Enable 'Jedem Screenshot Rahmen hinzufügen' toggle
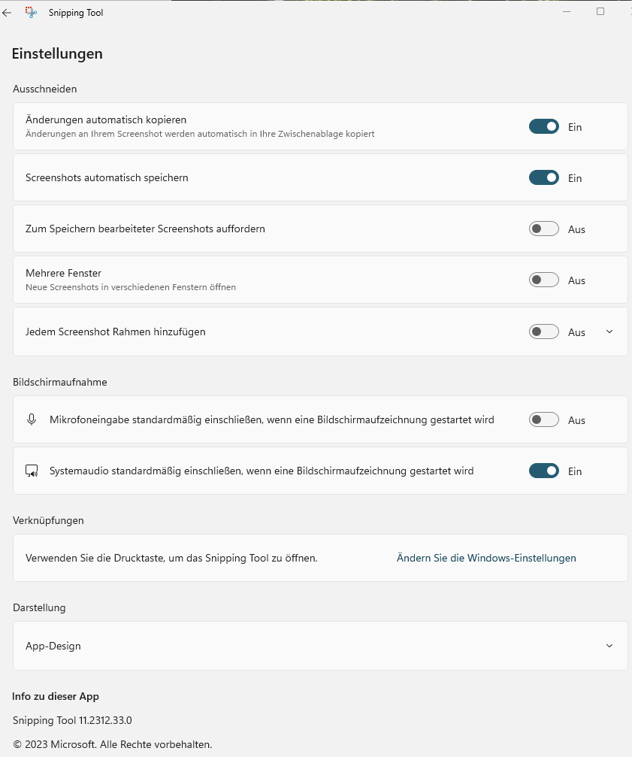The image size is (632, 757). (x=543, y=332)
